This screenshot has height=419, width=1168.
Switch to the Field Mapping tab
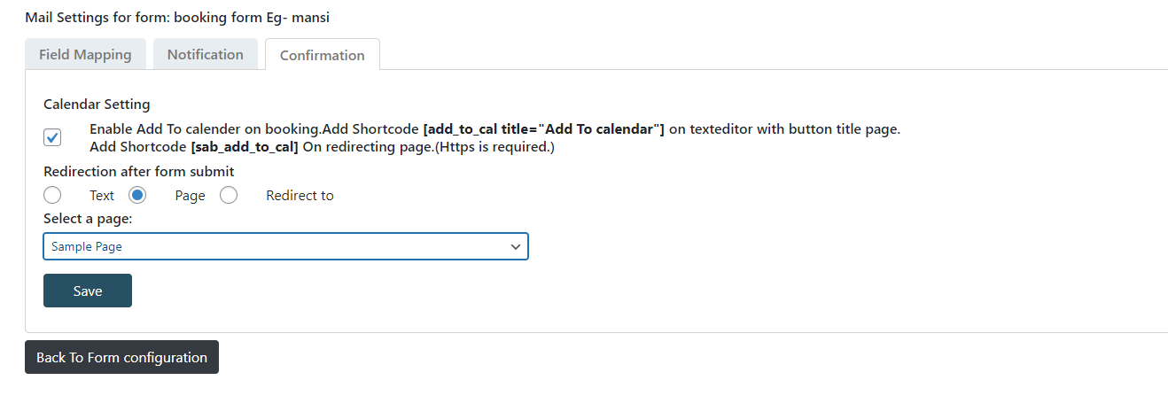point(85,54)
